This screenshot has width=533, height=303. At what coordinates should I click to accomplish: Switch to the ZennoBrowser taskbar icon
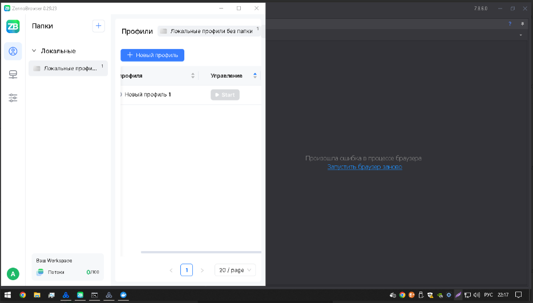(x=80, y=295)
